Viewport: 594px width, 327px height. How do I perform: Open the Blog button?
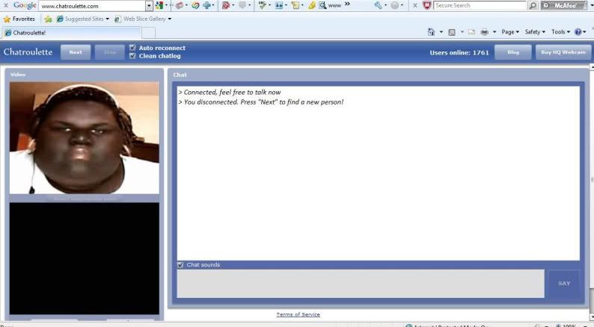(x=513, y=52)
